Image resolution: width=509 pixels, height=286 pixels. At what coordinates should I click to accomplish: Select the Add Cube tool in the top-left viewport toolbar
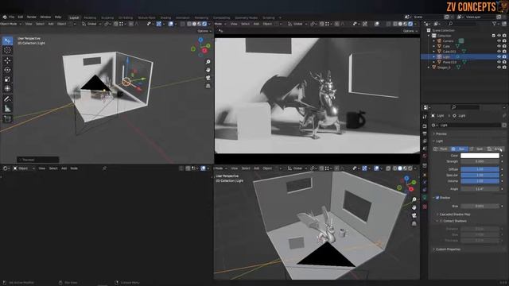7,118
